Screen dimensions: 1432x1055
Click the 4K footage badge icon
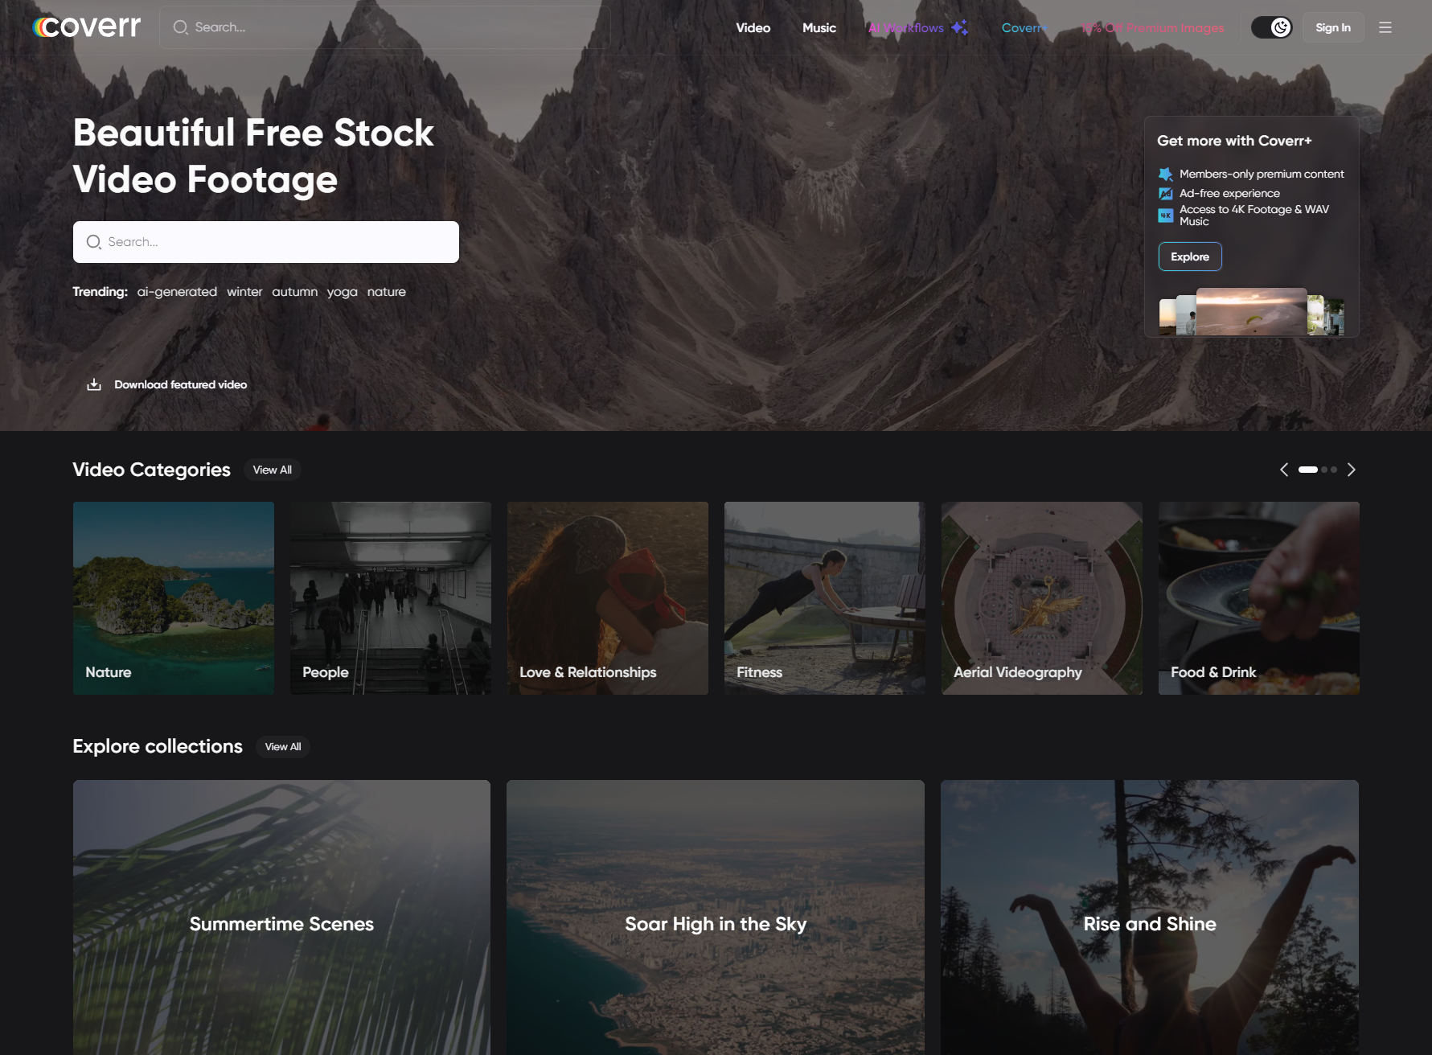(x=1165, y=216)
